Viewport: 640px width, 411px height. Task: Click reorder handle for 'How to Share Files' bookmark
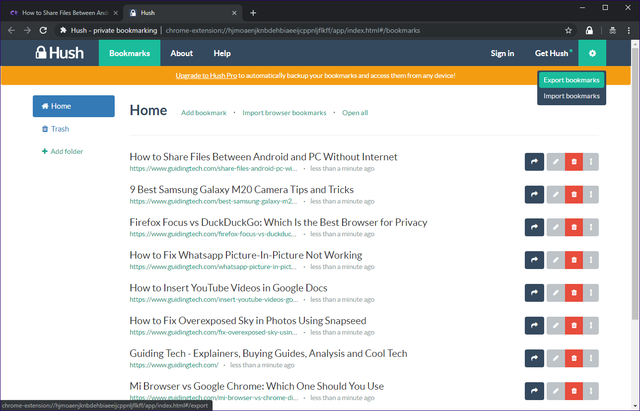pos(591,162)
